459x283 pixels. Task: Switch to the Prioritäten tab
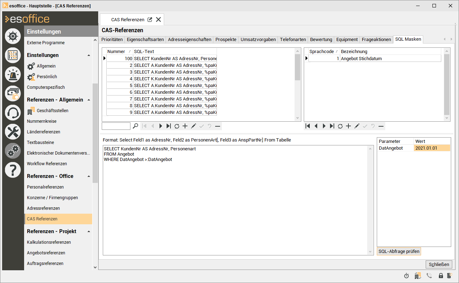pos(112,40)
